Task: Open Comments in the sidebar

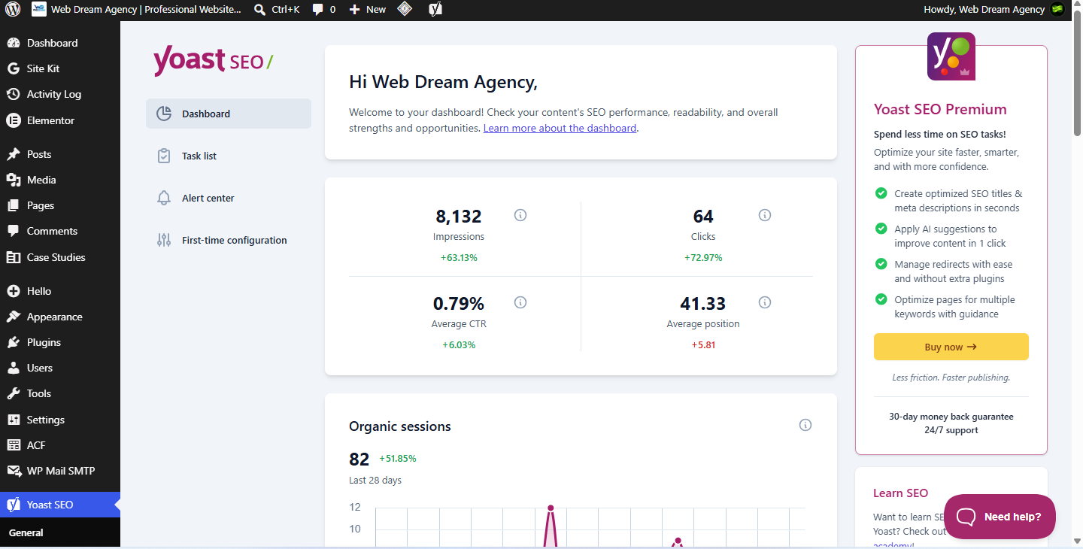Action: (60, 231)
